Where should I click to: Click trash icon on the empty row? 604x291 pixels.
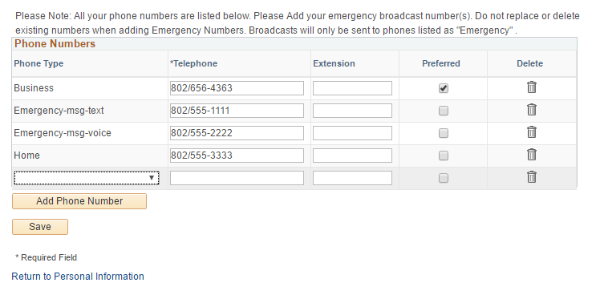pos(531,177)
